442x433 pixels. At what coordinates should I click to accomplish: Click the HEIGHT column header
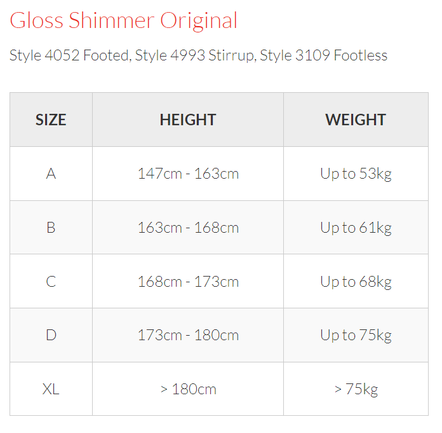click(188, 120)
